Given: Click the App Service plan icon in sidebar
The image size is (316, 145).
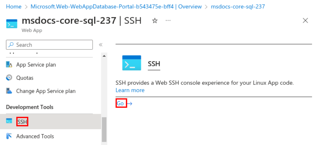Looking at the screenshot, I should tap(9, 65).
